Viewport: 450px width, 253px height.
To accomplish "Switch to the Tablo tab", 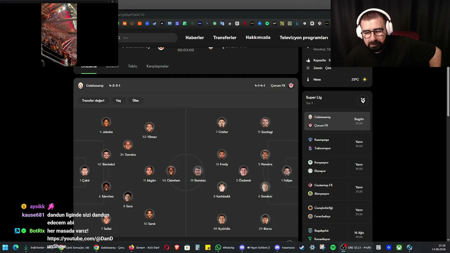I will click(133, 66).
